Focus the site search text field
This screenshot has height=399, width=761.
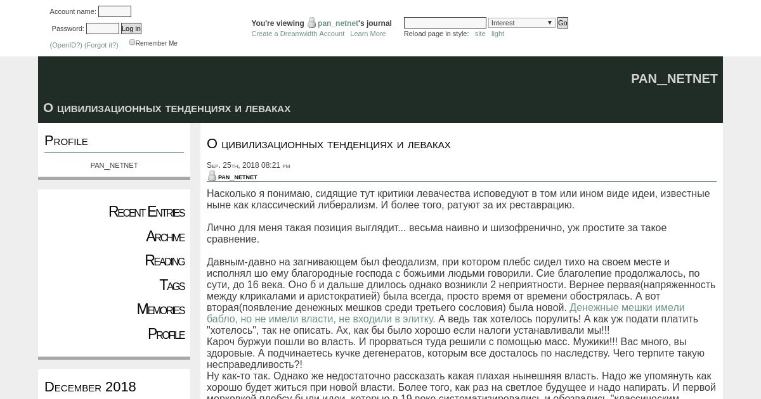(x=445, y=23)
